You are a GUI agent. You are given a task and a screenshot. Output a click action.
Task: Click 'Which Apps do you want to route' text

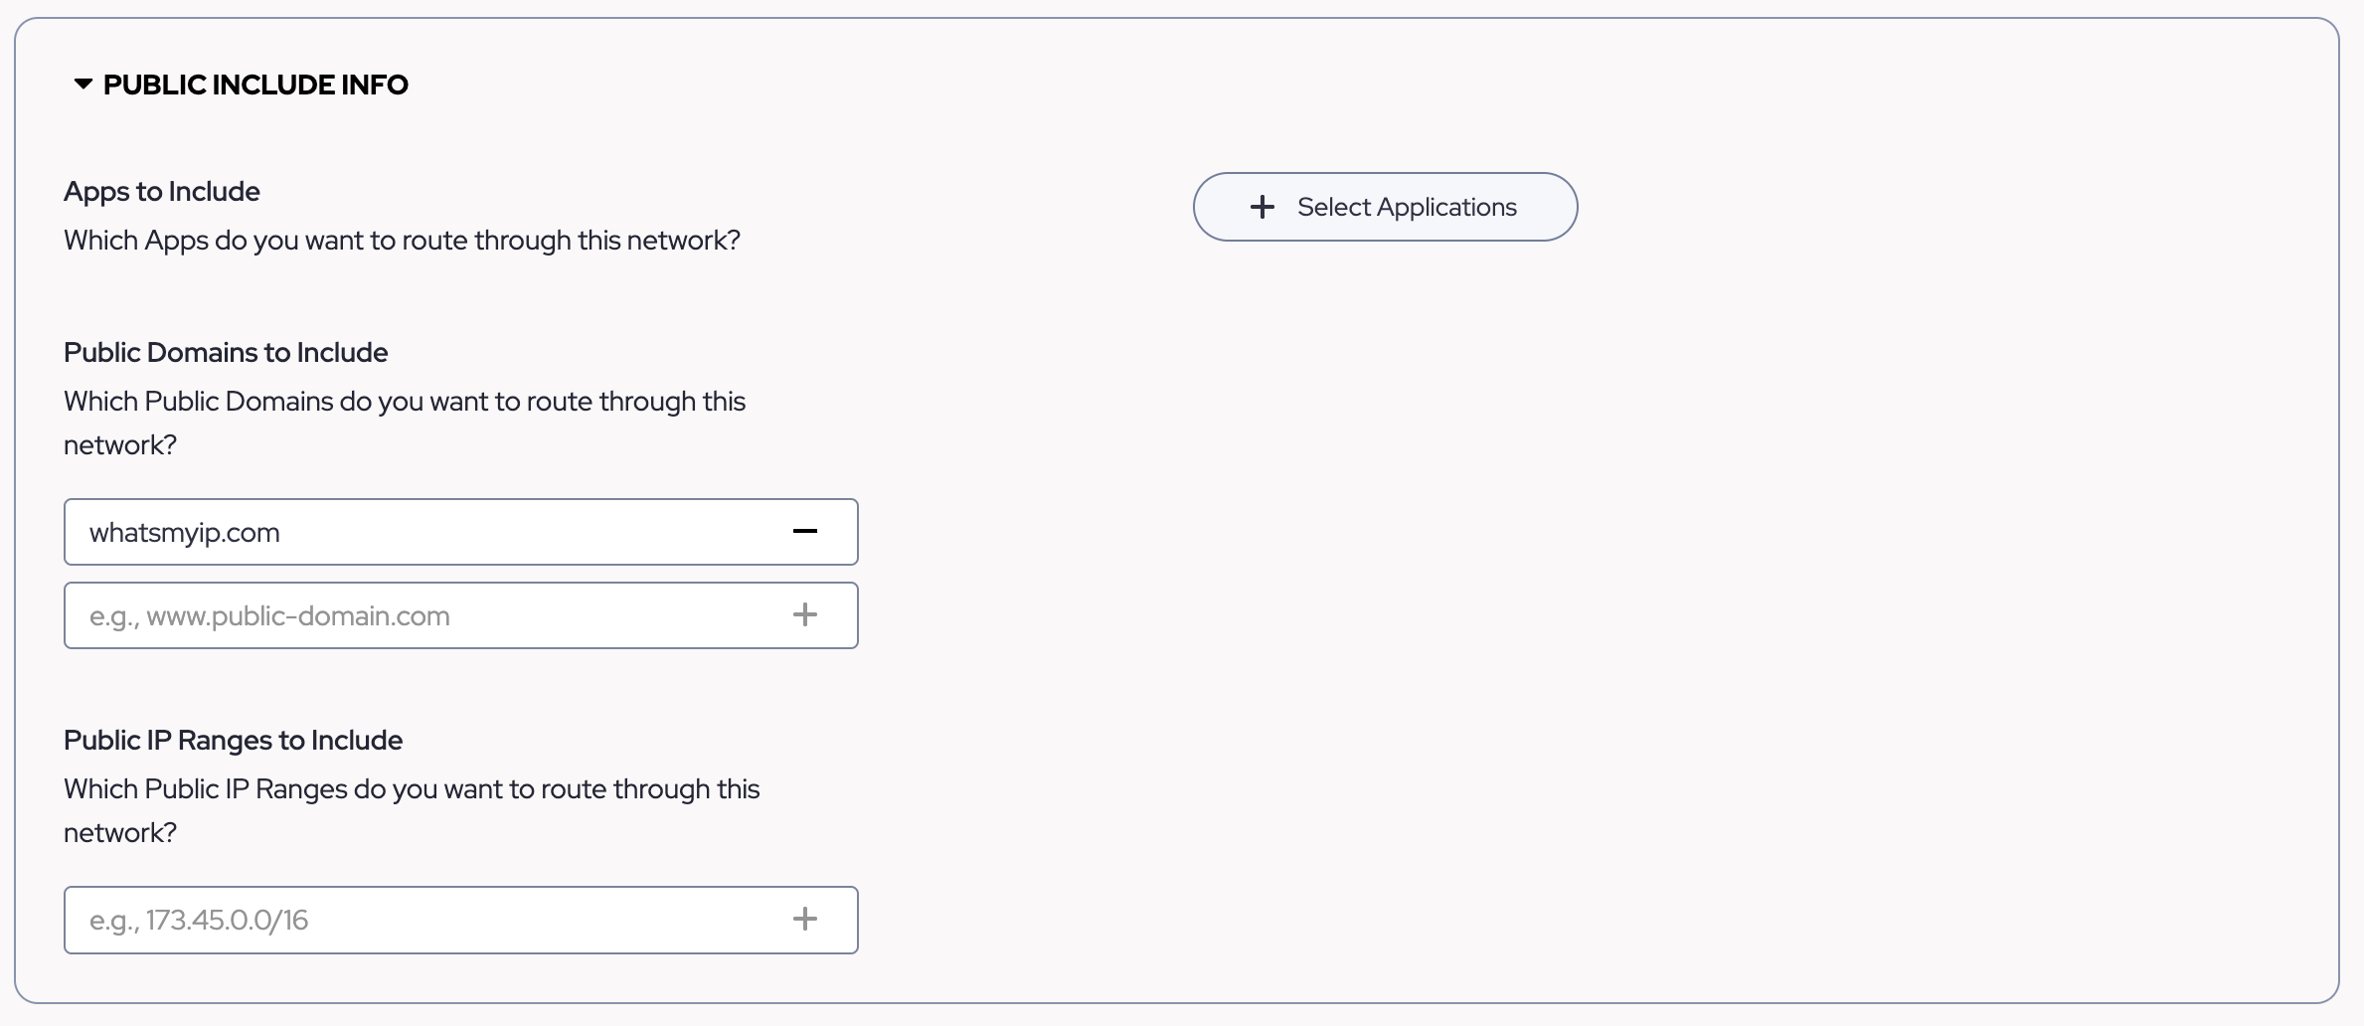pos(402,241)
